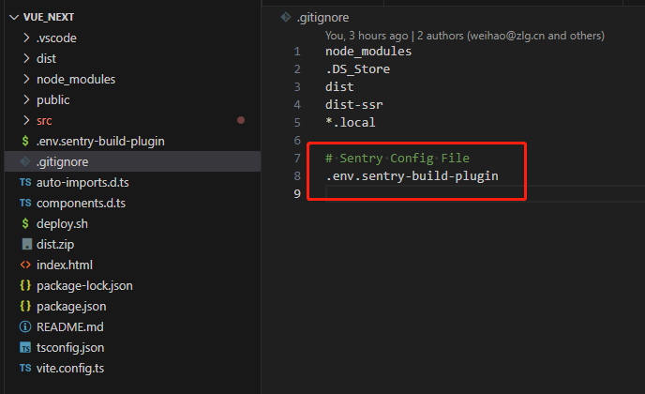This screenshot has width=645, height=394.
Task: Click the shell icon next to deploy.sh
Action: [x=25, y=223]
